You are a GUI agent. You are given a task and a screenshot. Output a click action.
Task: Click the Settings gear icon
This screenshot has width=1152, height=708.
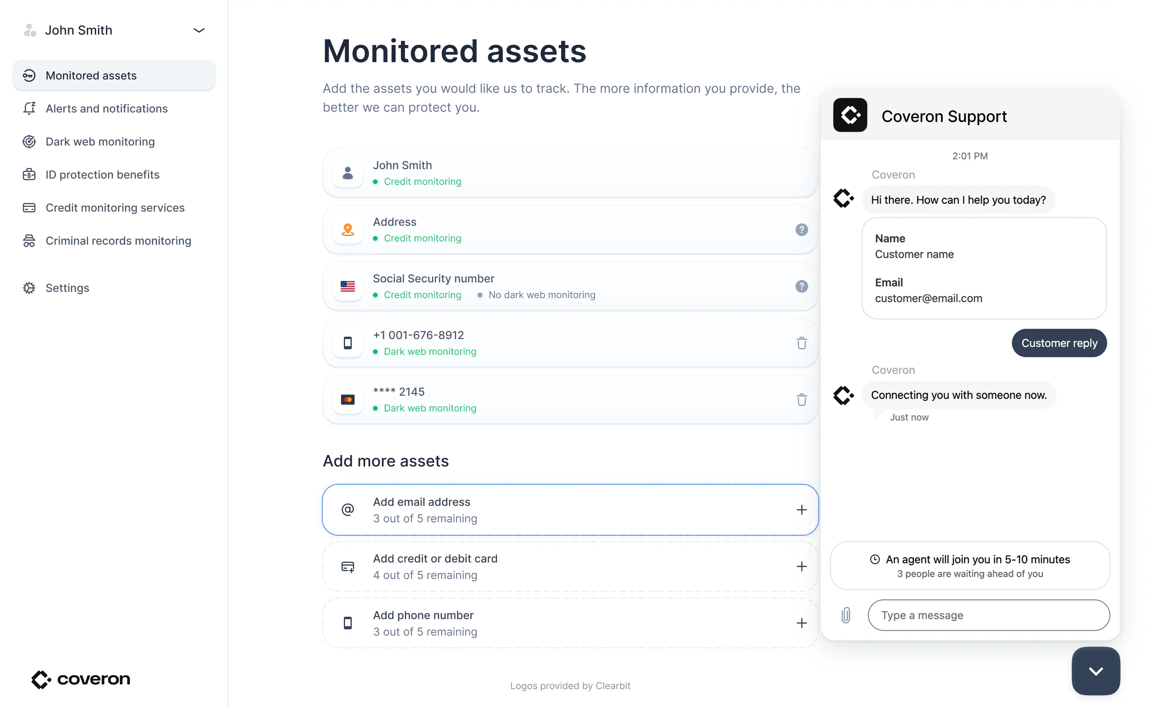[29, 288]
